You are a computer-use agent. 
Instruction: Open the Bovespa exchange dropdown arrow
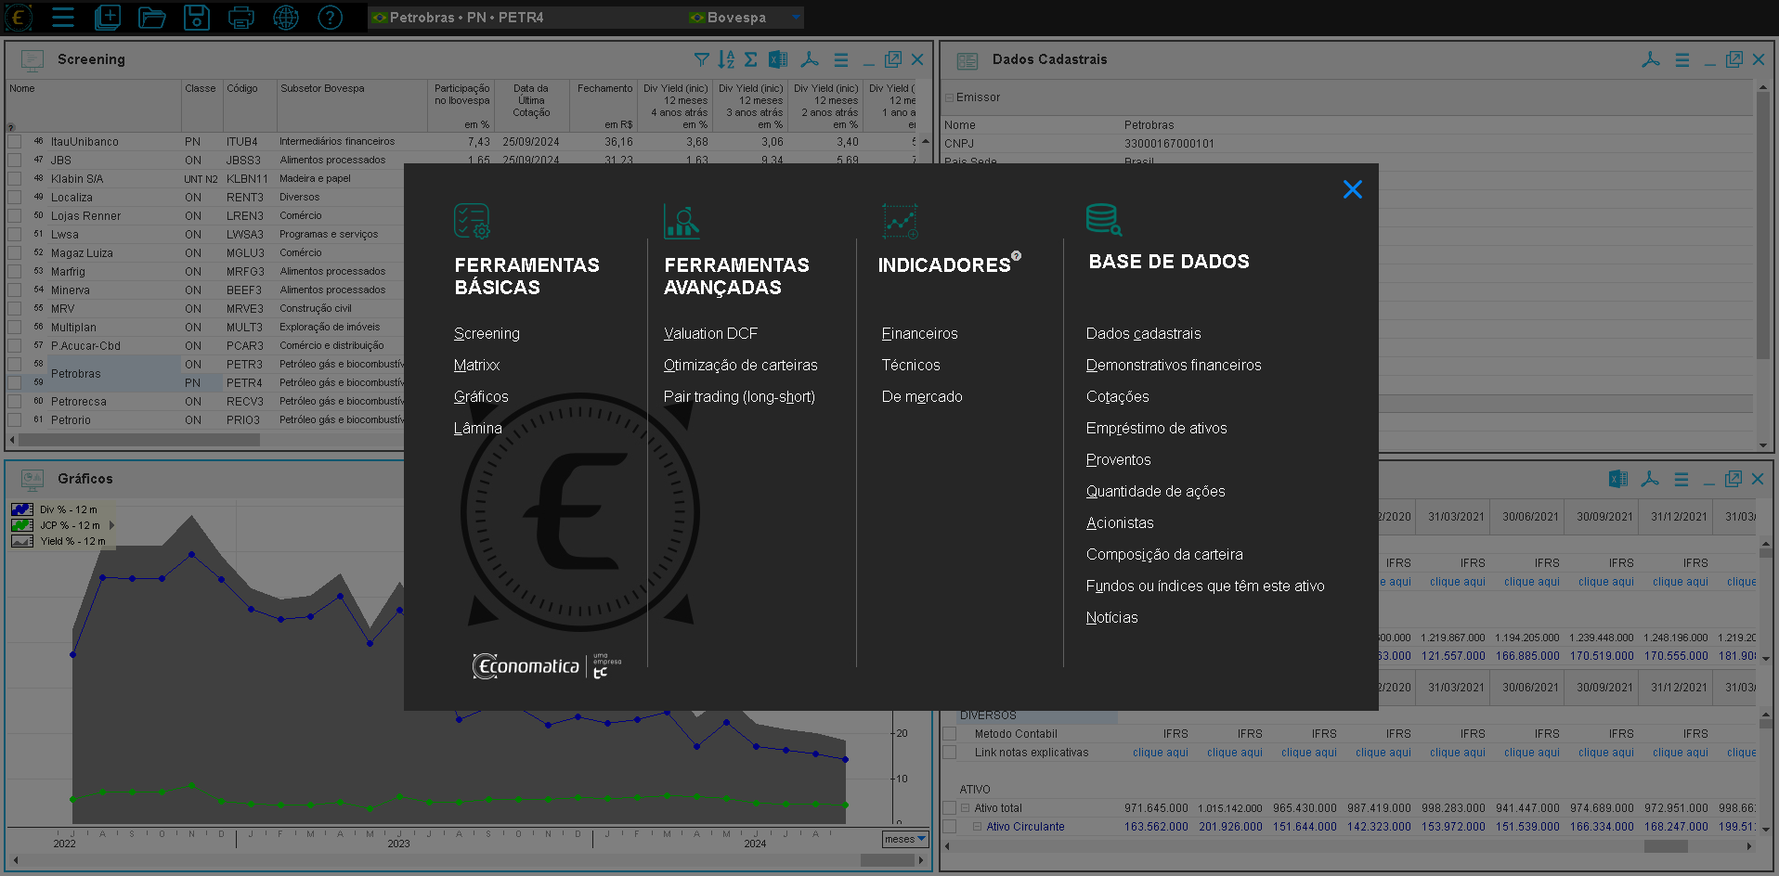(796, 17)
